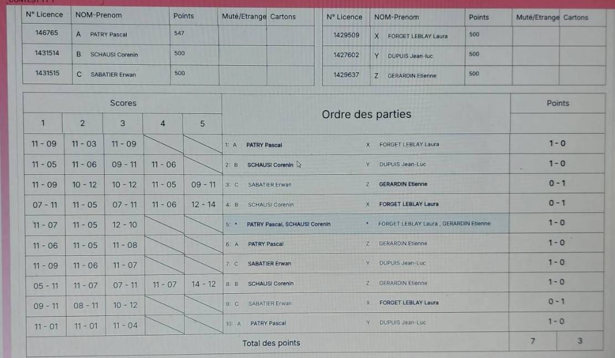This screenshot has width=615, height=358.
Task: Click Cartons cell in FORGET LEBLAY Laura's team row
Action: 582,36
